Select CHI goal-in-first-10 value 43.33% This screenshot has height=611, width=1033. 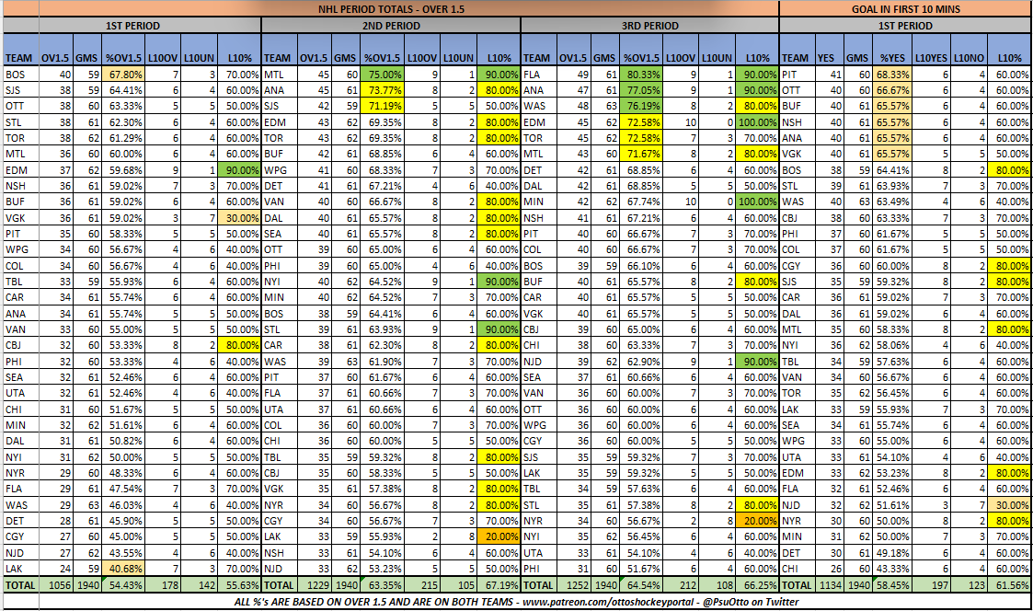892,568
